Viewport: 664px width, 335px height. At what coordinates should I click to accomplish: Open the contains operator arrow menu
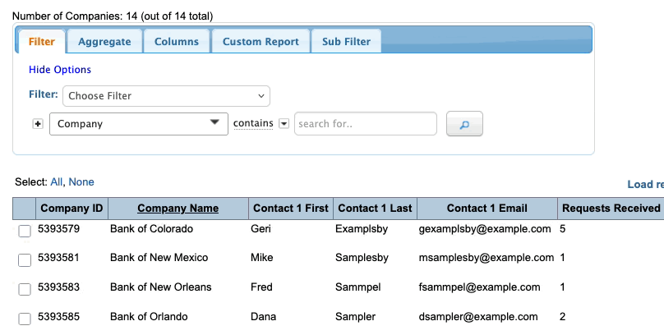284,123
